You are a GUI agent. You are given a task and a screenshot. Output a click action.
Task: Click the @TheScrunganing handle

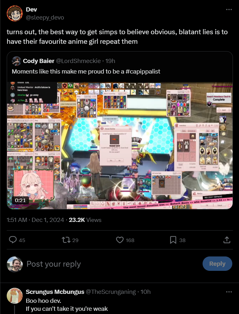click(x=111, y=292)
